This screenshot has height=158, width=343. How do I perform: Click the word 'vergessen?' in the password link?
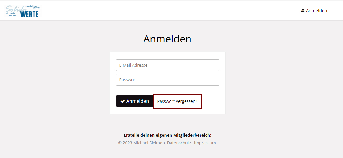[186, 101]
